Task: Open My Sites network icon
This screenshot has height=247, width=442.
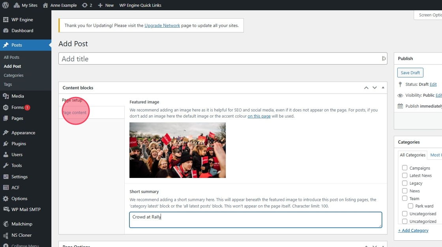Action: [17, 5]
